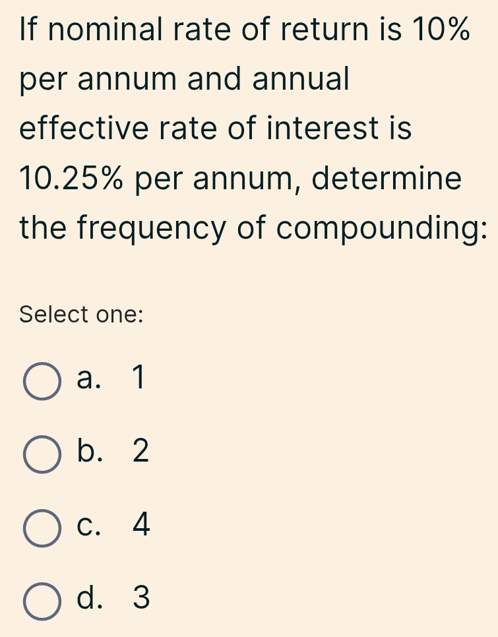The image size is (498, 637).
Task: Click the 'Select one:' prompt text
Action: click(82, 315)
